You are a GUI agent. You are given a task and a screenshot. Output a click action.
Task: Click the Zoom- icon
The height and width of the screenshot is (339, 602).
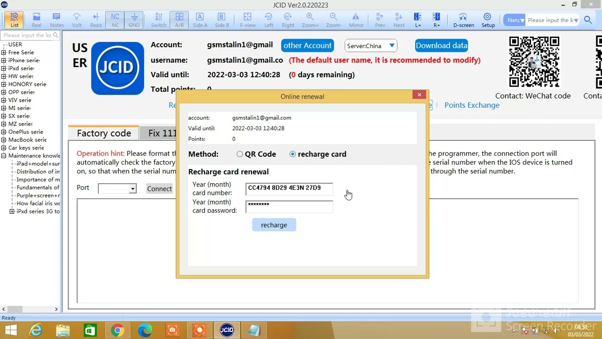tap(333, 20)
